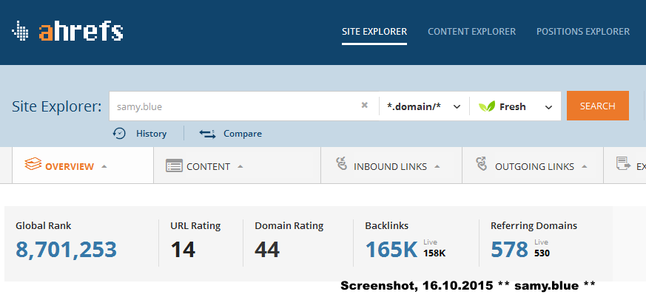
Task: Click the live referring domains count 530
Action: (x=542, y=253)
